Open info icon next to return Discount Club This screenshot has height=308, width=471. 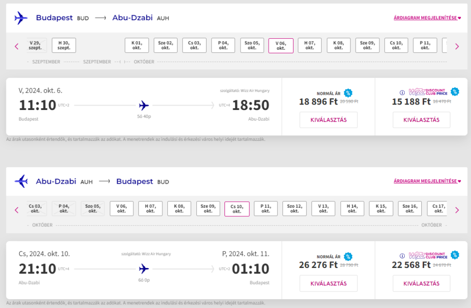pyautogui.click(x=402, y=256)
